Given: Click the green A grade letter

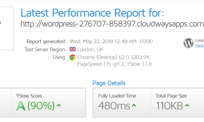Looking at the screenshot, I should 21,106.
